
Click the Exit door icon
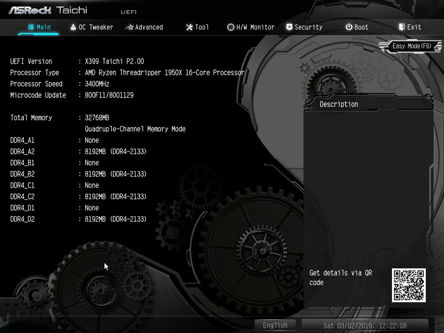tap(402, 27)
